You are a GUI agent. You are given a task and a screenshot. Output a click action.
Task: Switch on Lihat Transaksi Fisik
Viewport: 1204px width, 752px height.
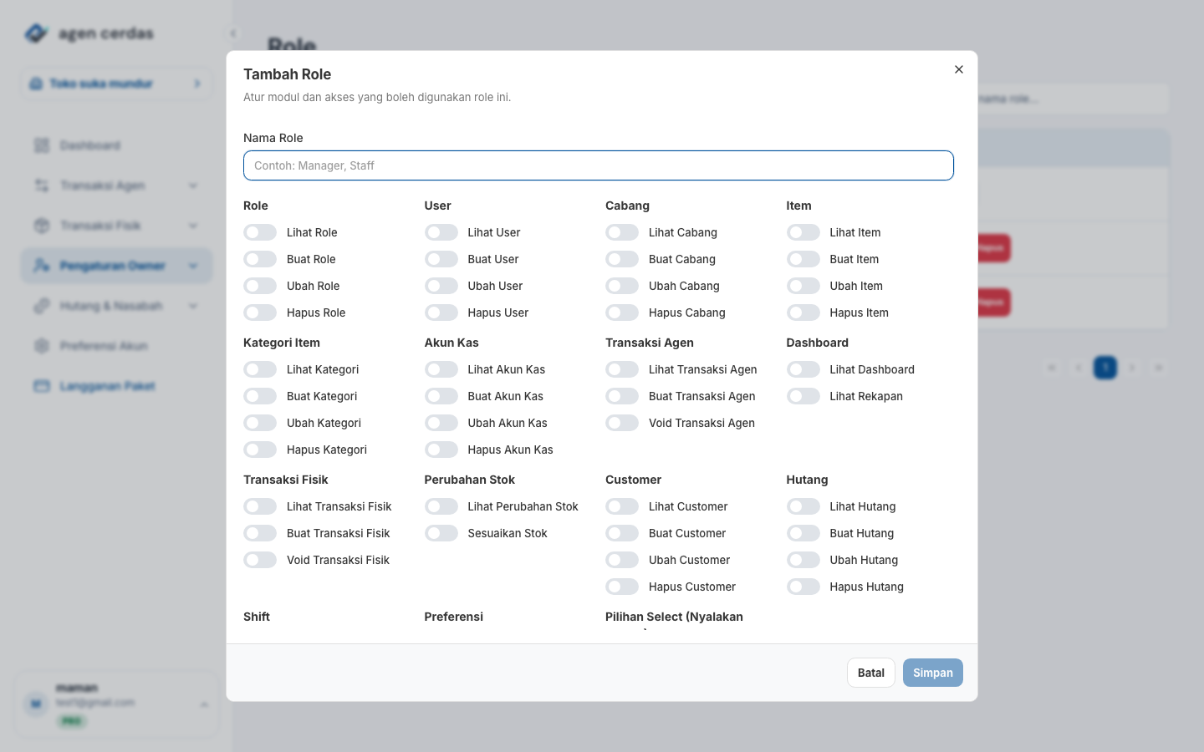tap(260, 506)
